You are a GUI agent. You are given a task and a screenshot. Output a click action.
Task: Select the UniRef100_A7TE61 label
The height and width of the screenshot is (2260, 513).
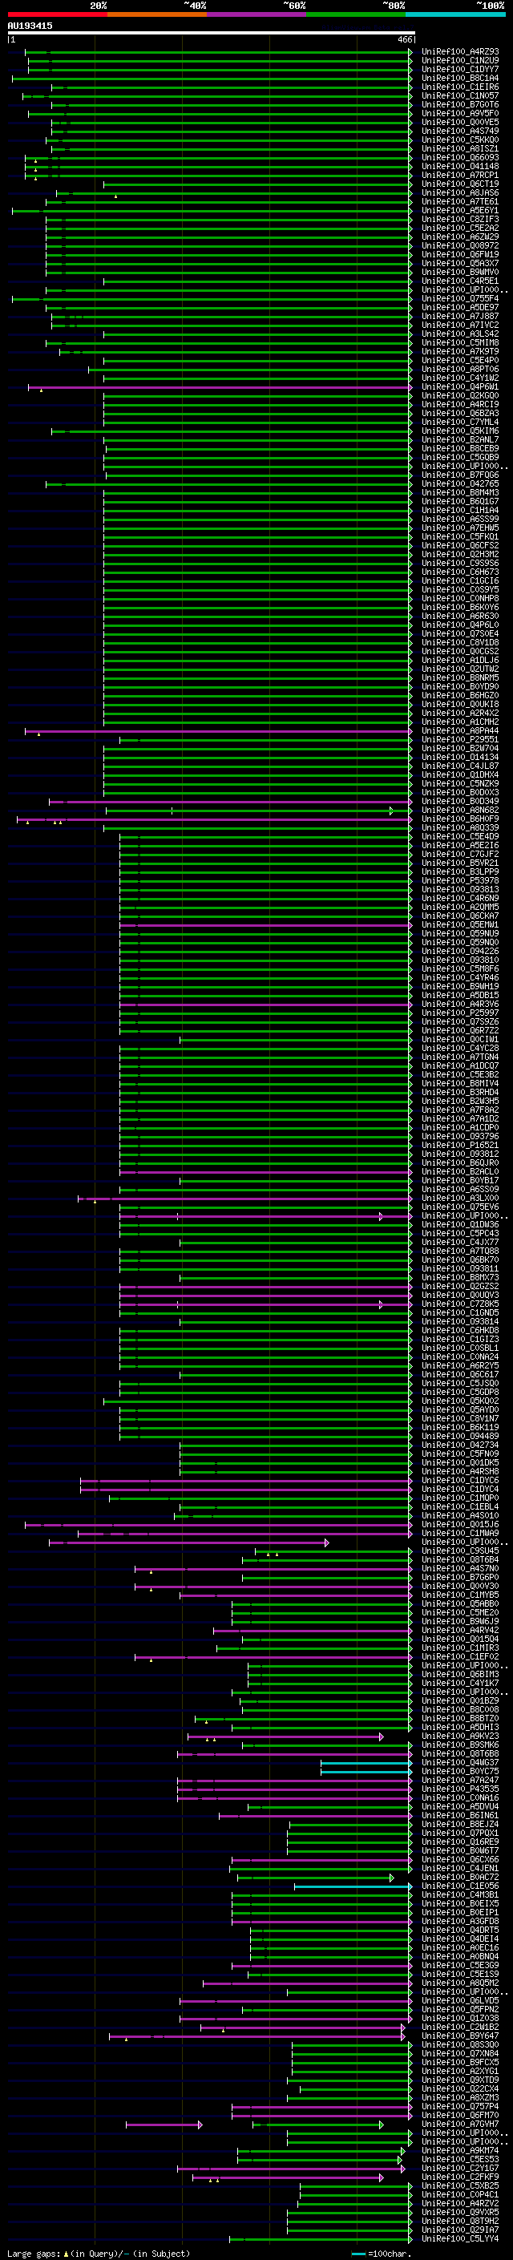tap(459, 202)
